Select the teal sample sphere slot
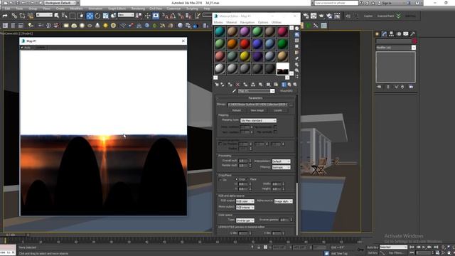 point(220,31)
